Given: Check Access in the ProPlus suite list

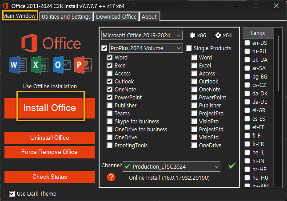Looking at the screenshot, I should [109, 74].
